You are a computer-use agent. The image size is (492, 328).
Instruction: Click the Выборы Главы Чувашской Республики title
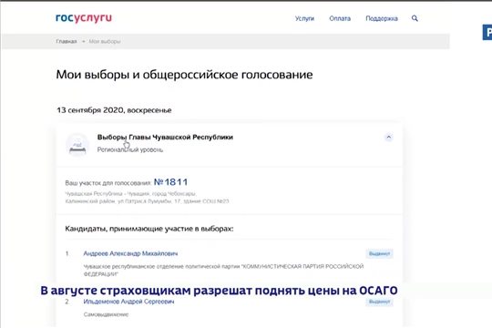coord(165,138)
